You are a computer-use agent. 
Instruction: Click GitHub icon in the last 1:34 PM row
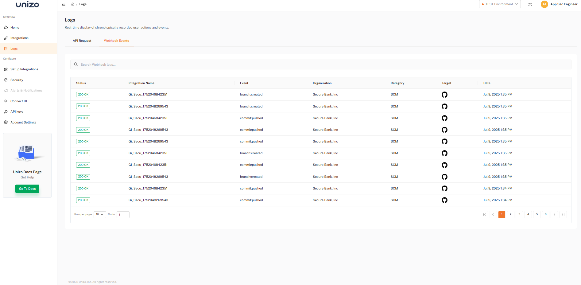tap(444, 200)
